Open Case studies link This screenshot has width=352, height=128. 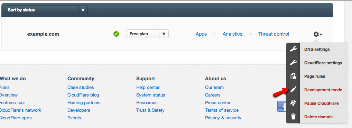81,88
